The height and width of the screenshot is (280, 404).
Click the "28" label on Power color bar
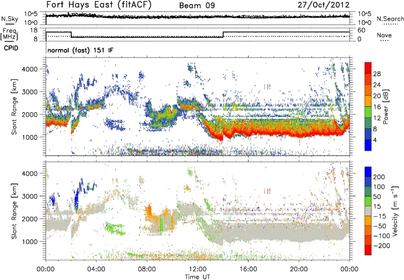377,74
